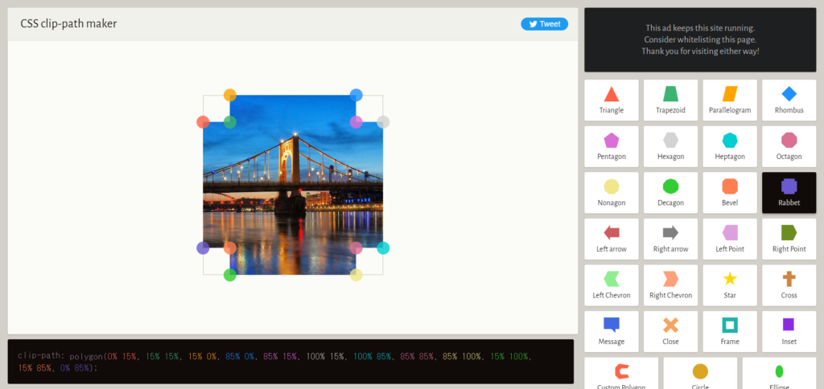Click the Tweet button
The height and width of the screenshot is (389, 824).
coord(544,24)
